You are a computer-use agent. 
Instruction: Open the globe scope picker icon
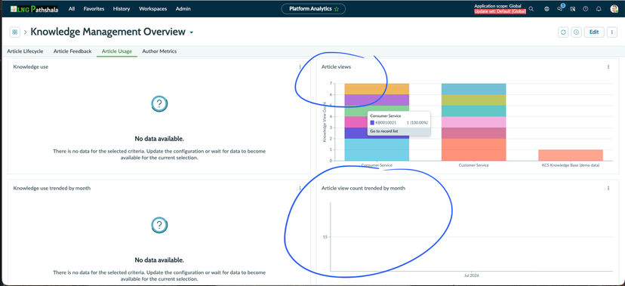click(x=546, y=9)
